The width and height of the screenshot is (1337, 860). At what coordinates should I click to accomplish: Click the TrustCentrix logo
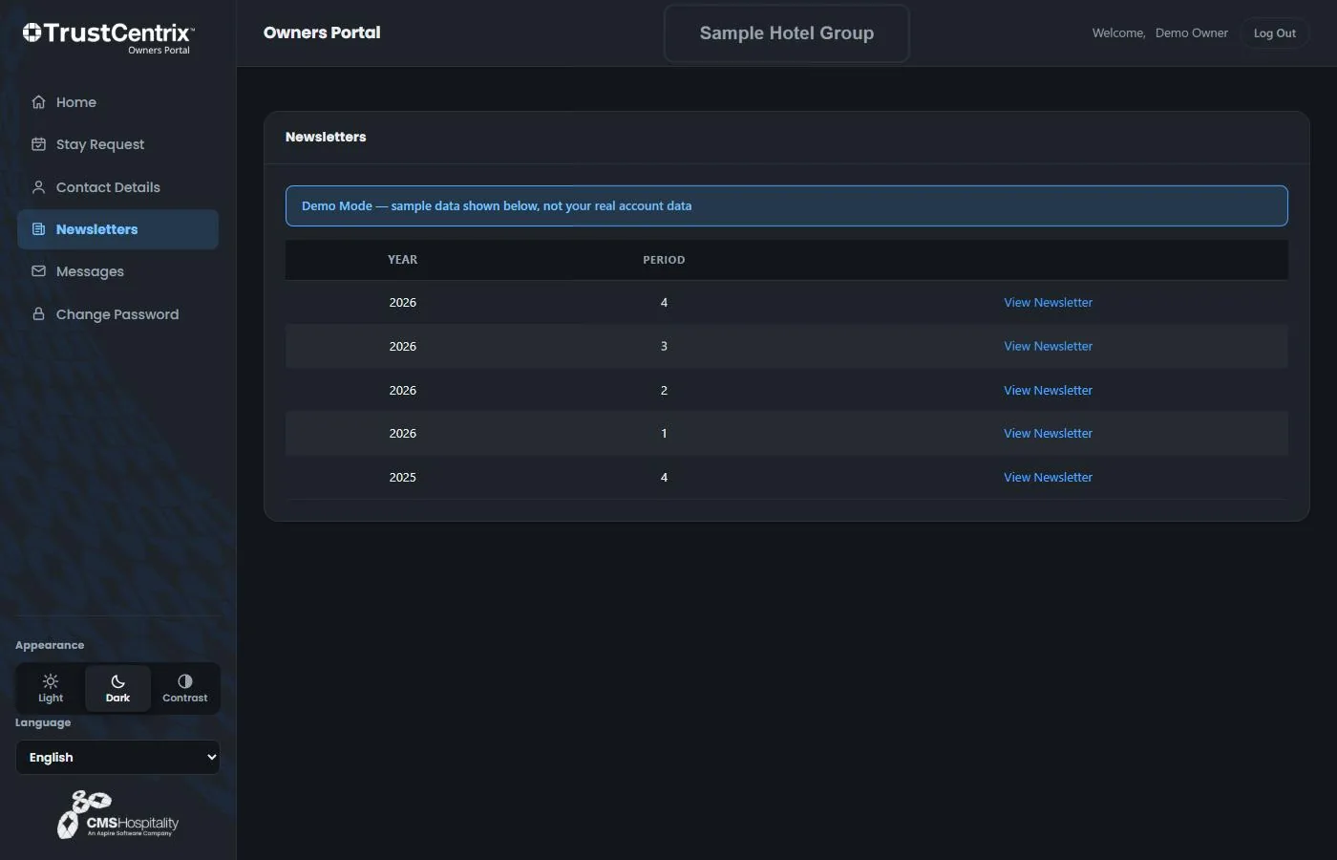click(x=108, y=37)
